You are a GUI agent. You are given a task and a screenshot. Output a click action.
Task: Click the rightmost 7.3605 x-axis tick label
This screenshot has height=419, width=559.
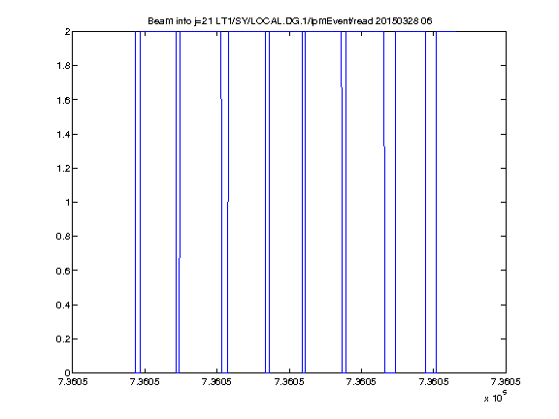point(506,382)
